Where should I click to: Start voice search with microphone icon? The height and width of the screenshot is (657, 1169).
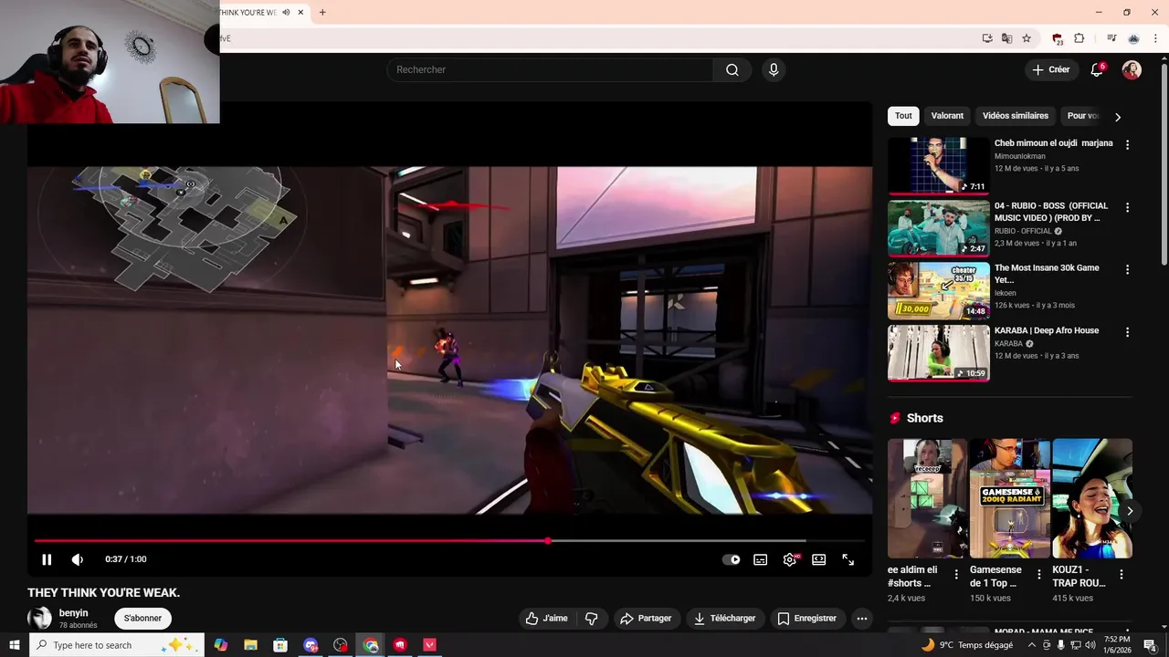pos(774,70)
